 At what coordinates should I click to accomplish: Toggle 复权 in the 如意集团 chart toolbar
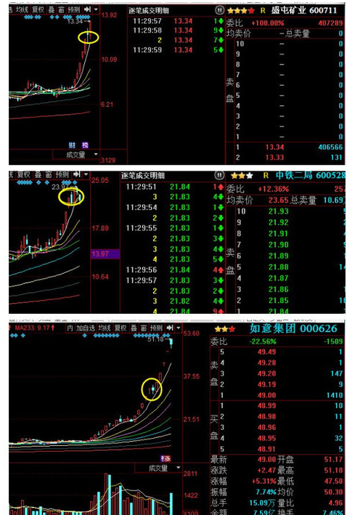point(121,328)
